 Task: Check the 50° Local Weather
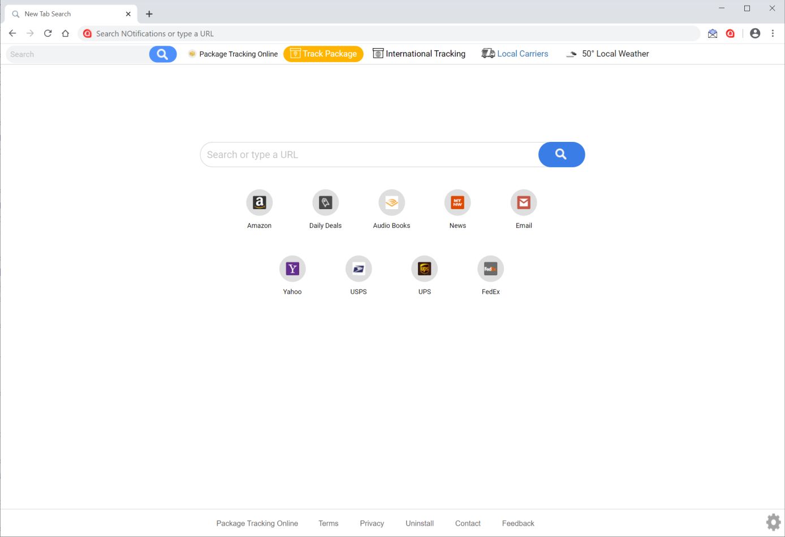click(607, 54)
